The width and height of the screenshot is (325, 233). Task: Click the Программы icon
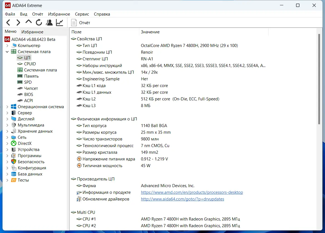(x=13, y=155)
